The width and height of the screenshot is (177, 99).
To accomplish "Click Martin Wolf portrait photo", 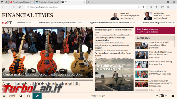I will tap(115, 16).
